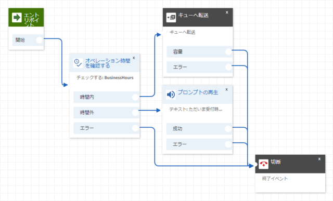
Task: Click the エラー connector in オペレーション時間 block
Action: click(x=135, y=128)
